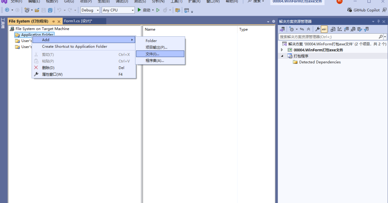388x203 pixels.
Task: Select 删除(D) in the context menu
Action: [x=84, y=68]
